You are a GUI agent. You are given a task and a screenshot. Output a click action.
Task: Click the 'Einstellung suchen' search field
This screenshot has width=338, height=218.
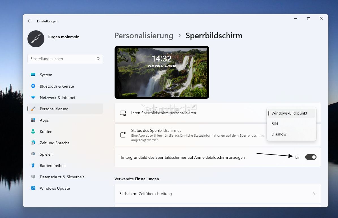tap(65, 59)
